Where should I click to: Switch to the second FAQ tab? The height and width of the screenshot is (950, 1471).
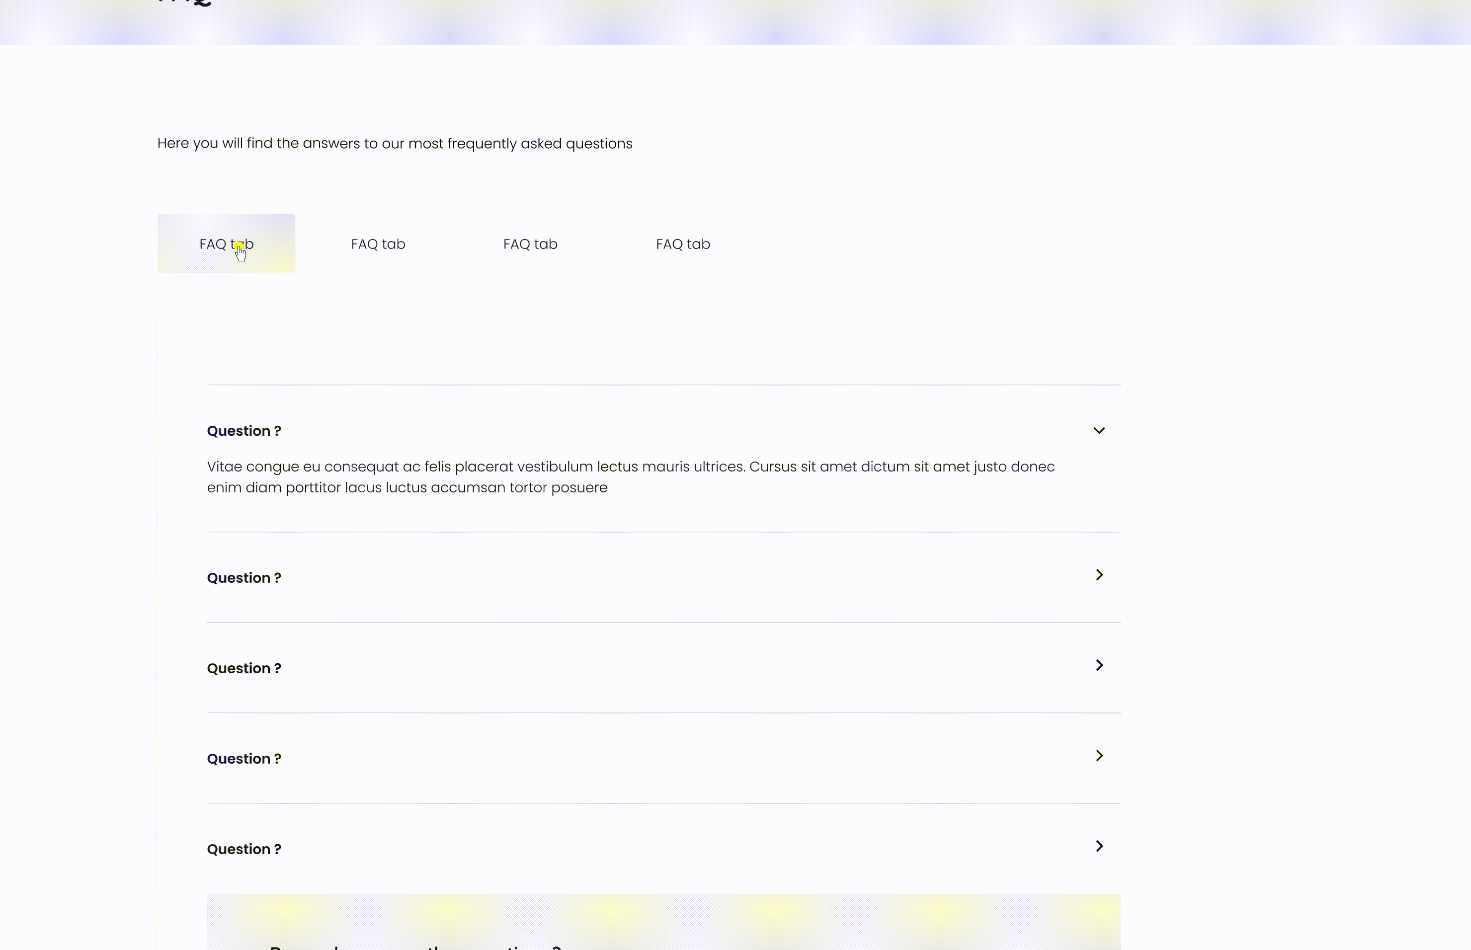(378, 244)
